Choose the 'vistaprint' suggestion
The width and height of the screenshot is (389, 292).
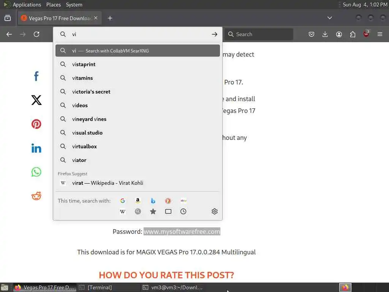click(138, 64)
